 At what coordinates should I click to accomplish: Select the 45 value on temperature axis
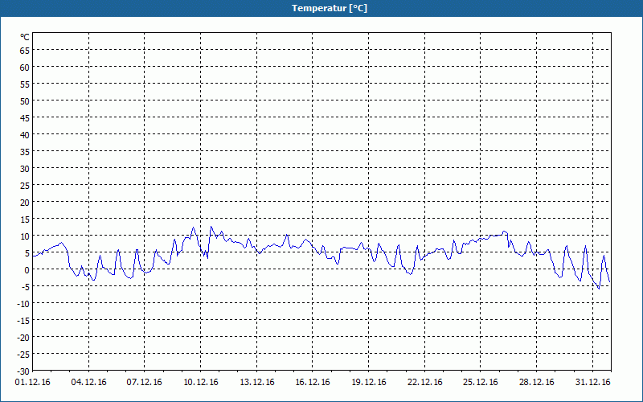pyautogui.click(x=25, y=117)
